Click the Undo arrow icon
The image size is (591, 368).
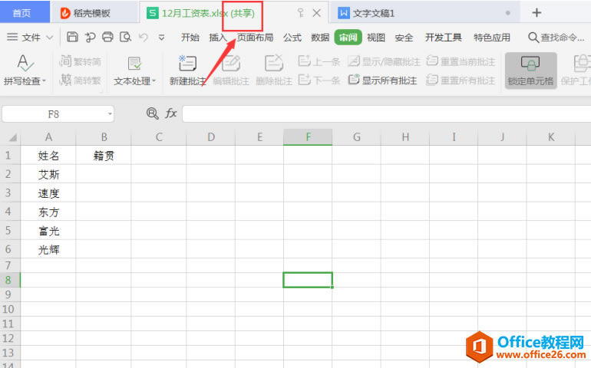click(144, 37)
